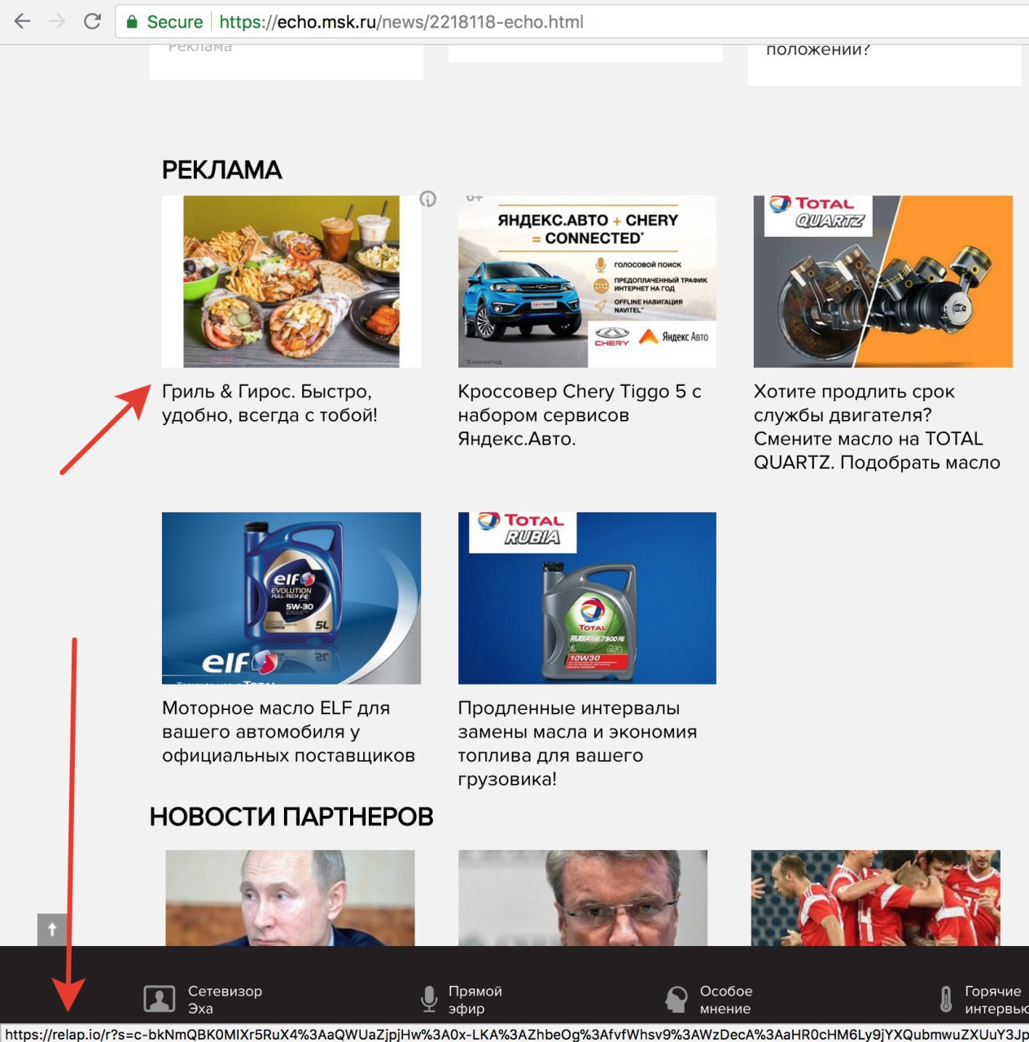Go back with the browser back arrow
This screenshot has width=1029, height=1042.
tap(22, 21)
